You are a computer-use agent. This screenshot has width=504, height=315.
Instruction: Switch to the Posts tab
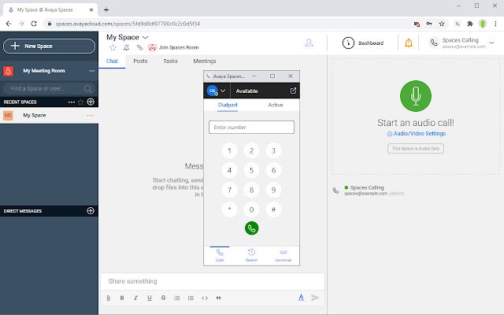tap(140, 61)
